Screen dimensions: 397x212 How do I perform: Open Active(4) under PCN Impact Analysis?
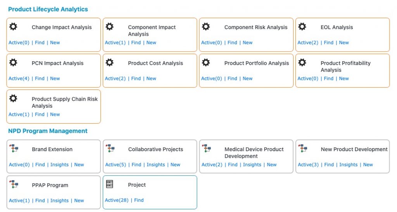tap(19, 79)
